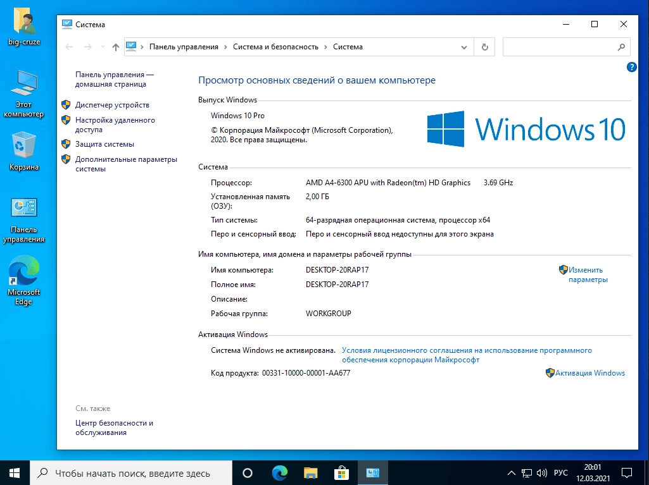The height and width of the screenshot is (485, 649).
Task: Expand chevron before Система breadcrumb
Action: click(x=325, y=47)
